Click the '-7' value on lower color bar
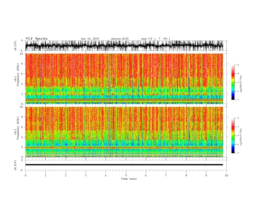Screen dimensions: 255x197 coord(237,153)
